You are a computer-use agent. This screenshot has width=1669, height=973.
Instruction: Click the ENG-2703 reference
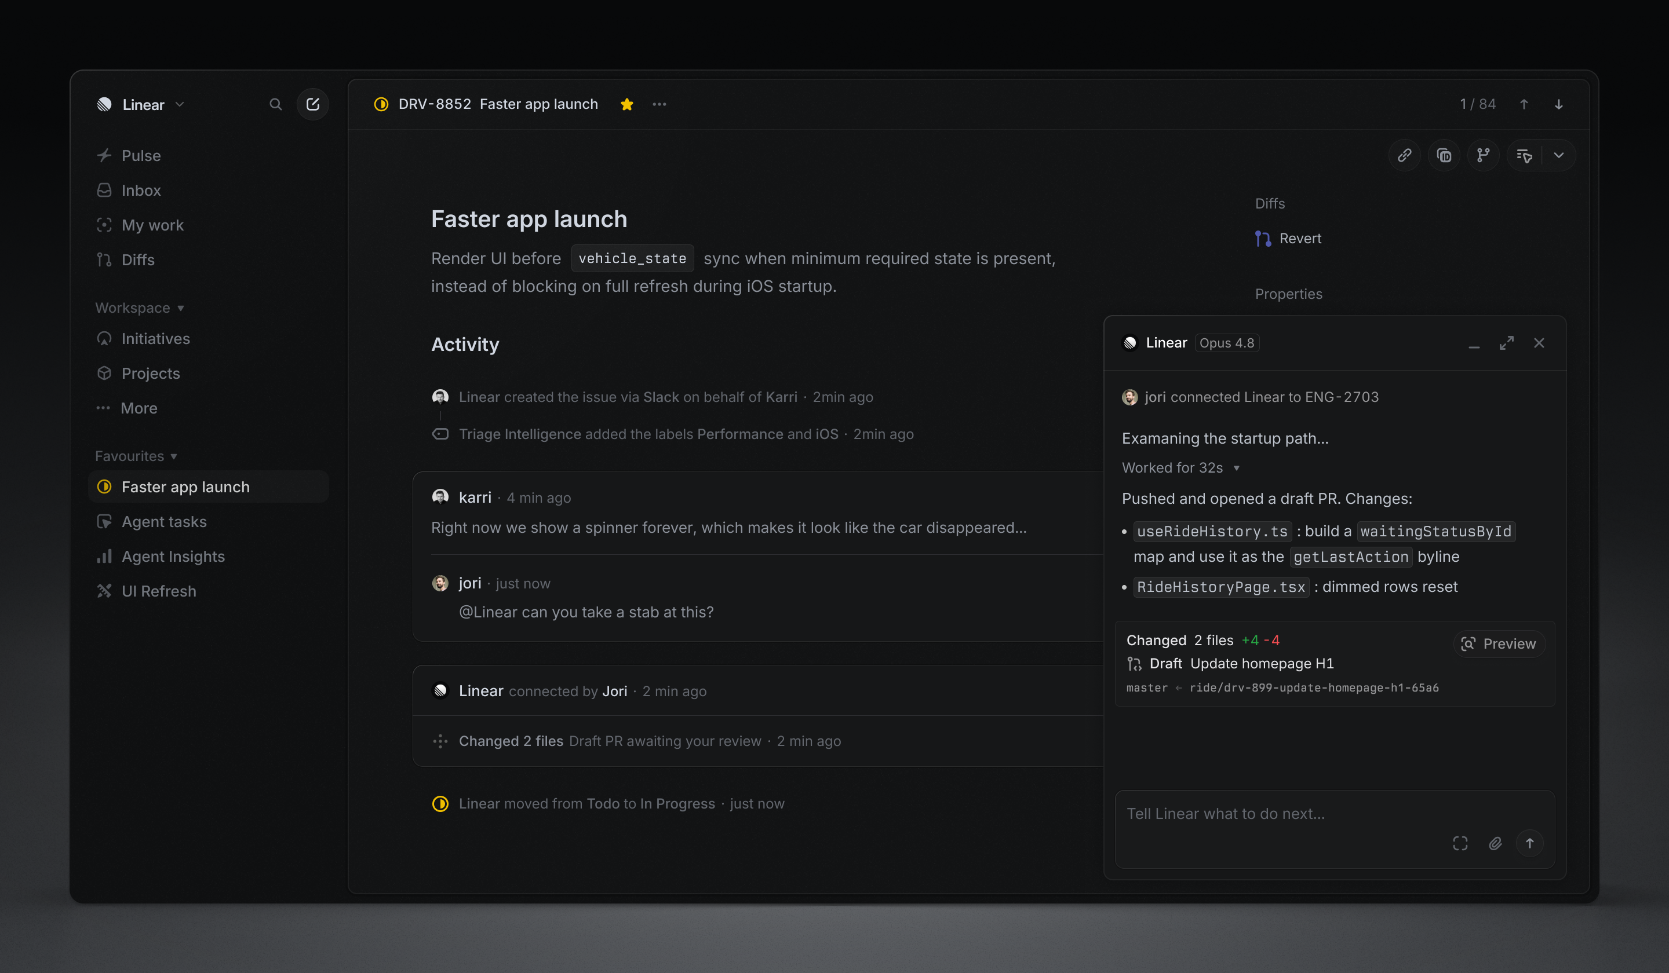tap(1341, 397)
